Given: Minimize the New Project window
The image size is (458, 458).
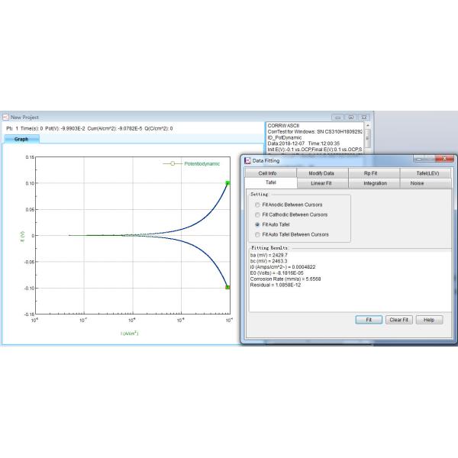Looking at the screenshot, I should tap(339, 117).
